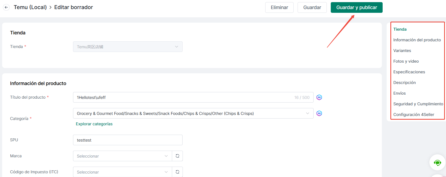The image size is (446, 177).
Task: Click AI icon beside product title
Action: 319,97
